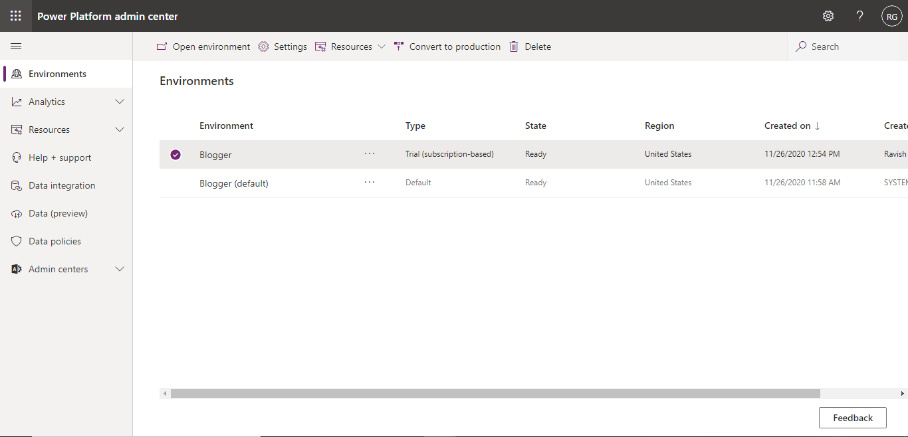Click the Feedback button
This screenshot has width=908, height=437.
click(852, 418)
